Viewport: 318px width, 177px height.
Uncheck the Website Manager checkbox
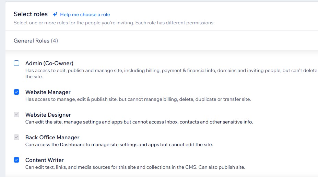coord(16,92)
